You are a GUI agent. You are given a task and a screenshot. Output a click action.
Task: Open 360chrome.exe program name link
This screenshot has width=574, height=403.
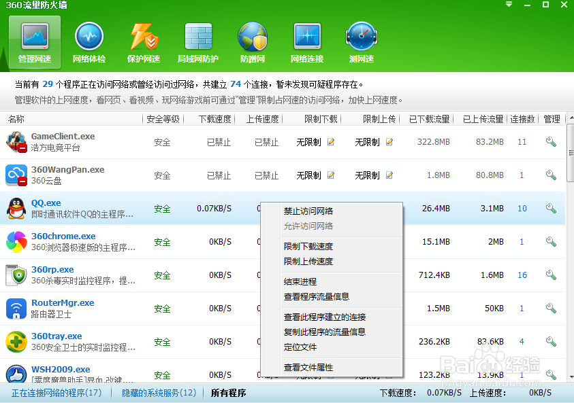coord(63,236)
